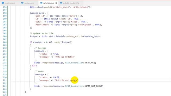Click the '// Success' comment
This screenshot has height=96, width=171.
[x=40, y=48]
